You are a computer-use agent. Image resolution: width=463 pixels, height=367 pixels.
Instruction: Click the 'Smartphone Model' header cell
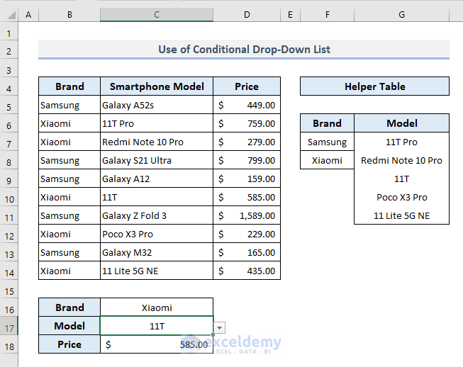tap(157, 86)
